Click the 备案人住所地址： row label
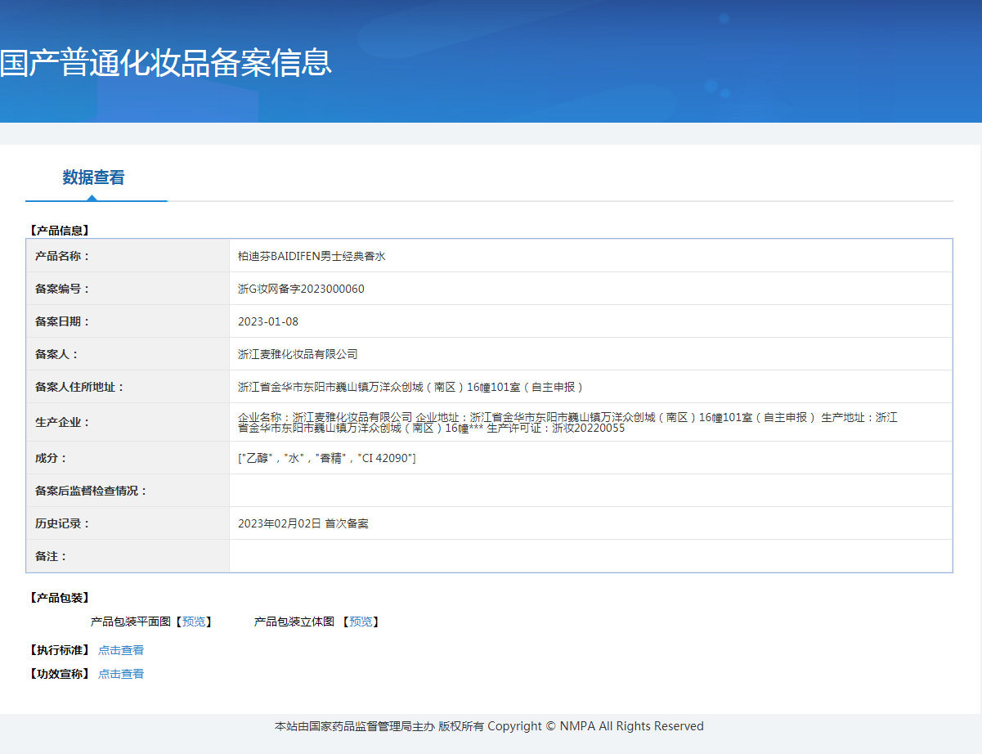Viewport: 982px width, 754px height. [79, 387]
